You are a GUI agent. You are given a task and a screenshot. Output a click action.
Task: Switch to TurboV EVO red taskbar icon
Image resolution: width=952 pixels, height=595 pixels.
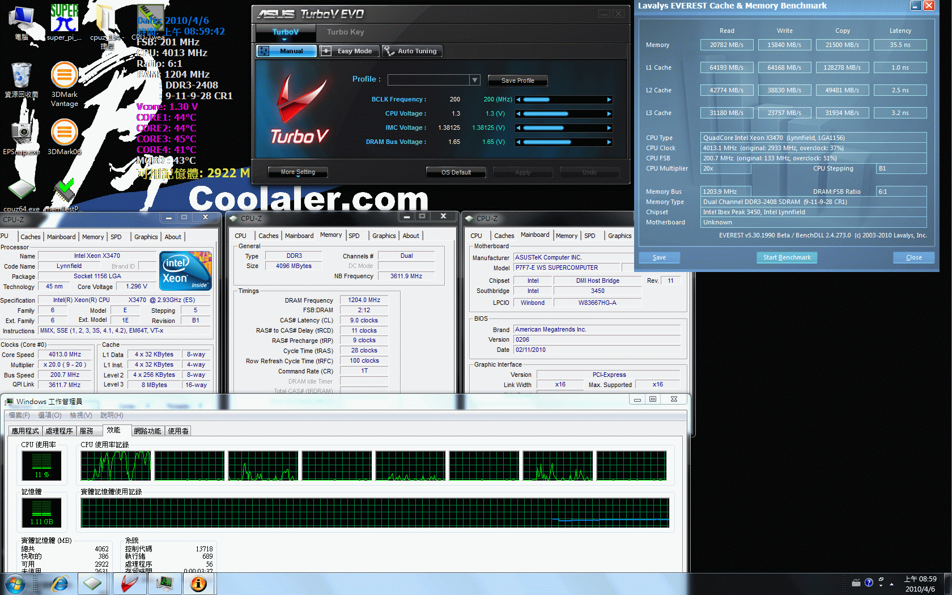click(x=129, y=584)
